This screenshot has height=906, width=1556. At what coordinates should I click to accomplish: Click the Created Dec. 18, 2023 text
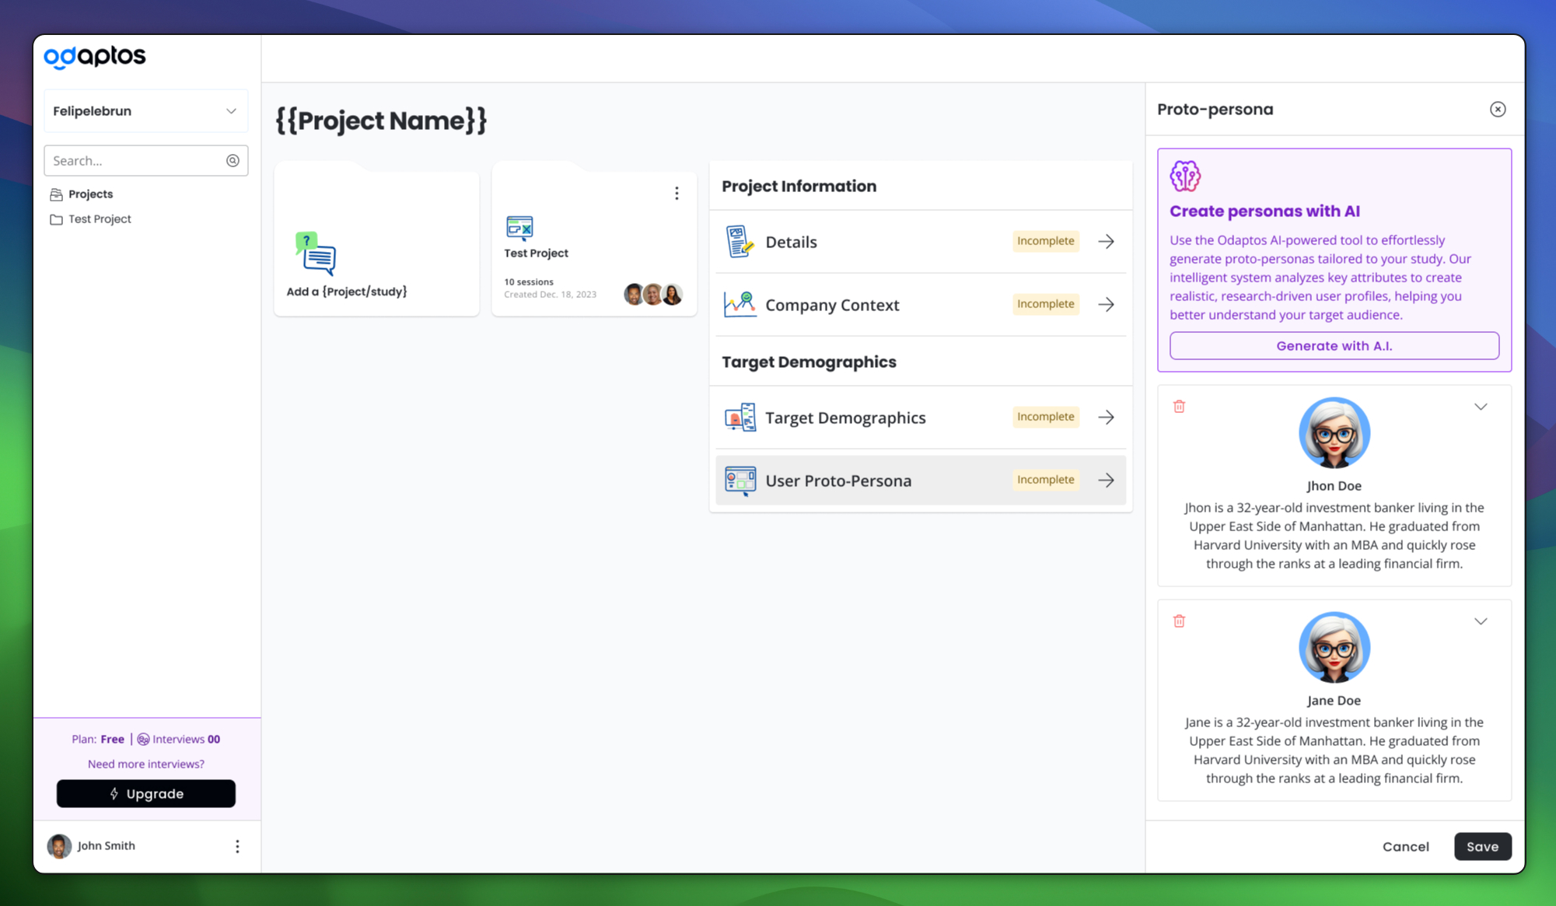550,295
